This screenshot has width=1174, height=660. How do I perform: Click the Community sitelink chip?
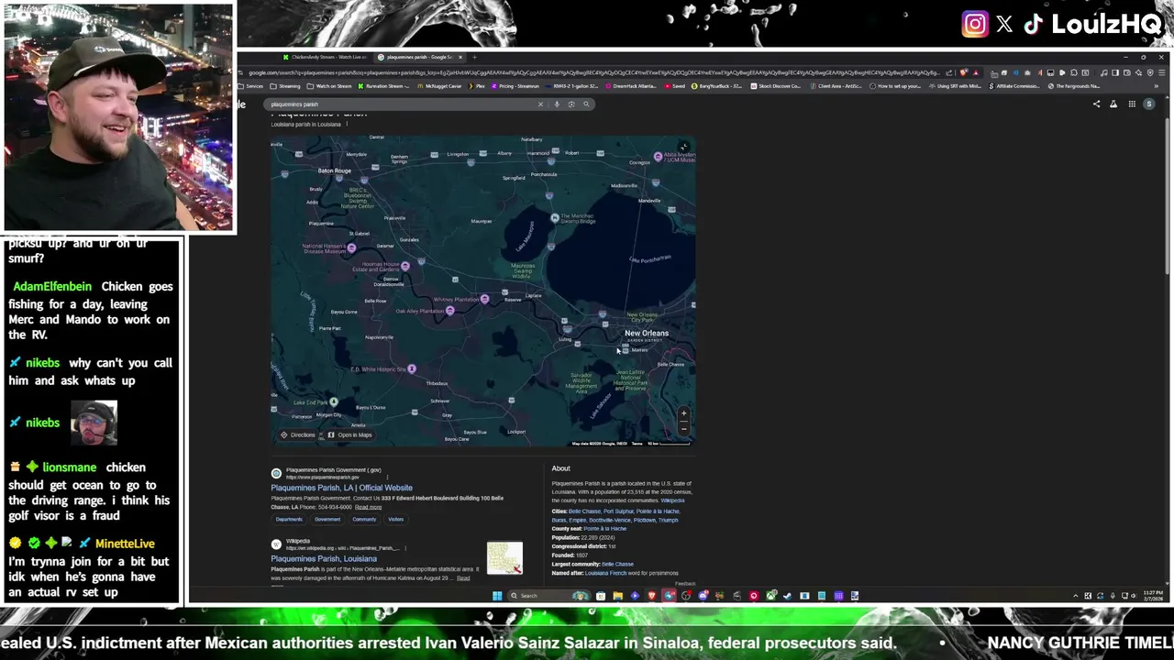364,519
